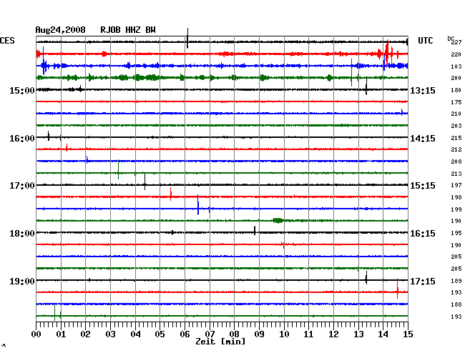Select the station label RJOB HHZ BW
Screen dimensions: 465x353
pos(128,30)
